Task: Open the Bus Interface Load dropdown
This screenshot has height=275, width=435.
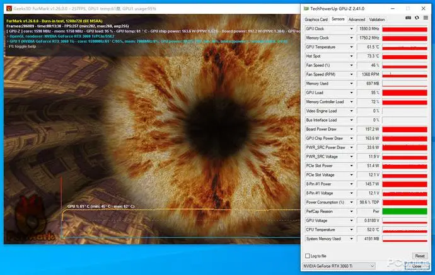Action: 351,120
